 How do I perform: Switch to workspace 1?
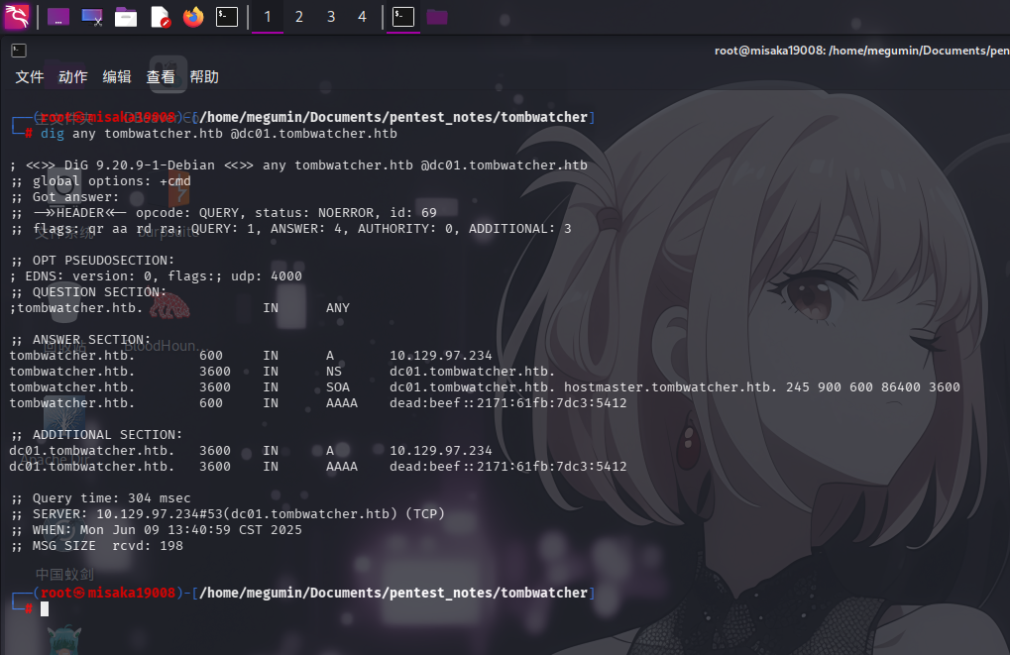pyautogui.click(x=268, y=17)
